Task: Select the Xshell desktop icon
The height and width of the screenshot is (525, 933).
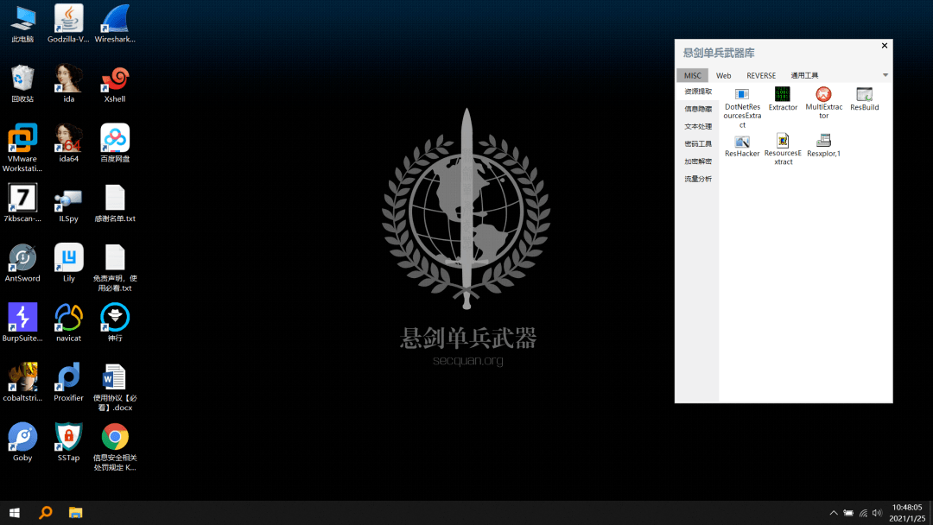Action: pos(115,84)
